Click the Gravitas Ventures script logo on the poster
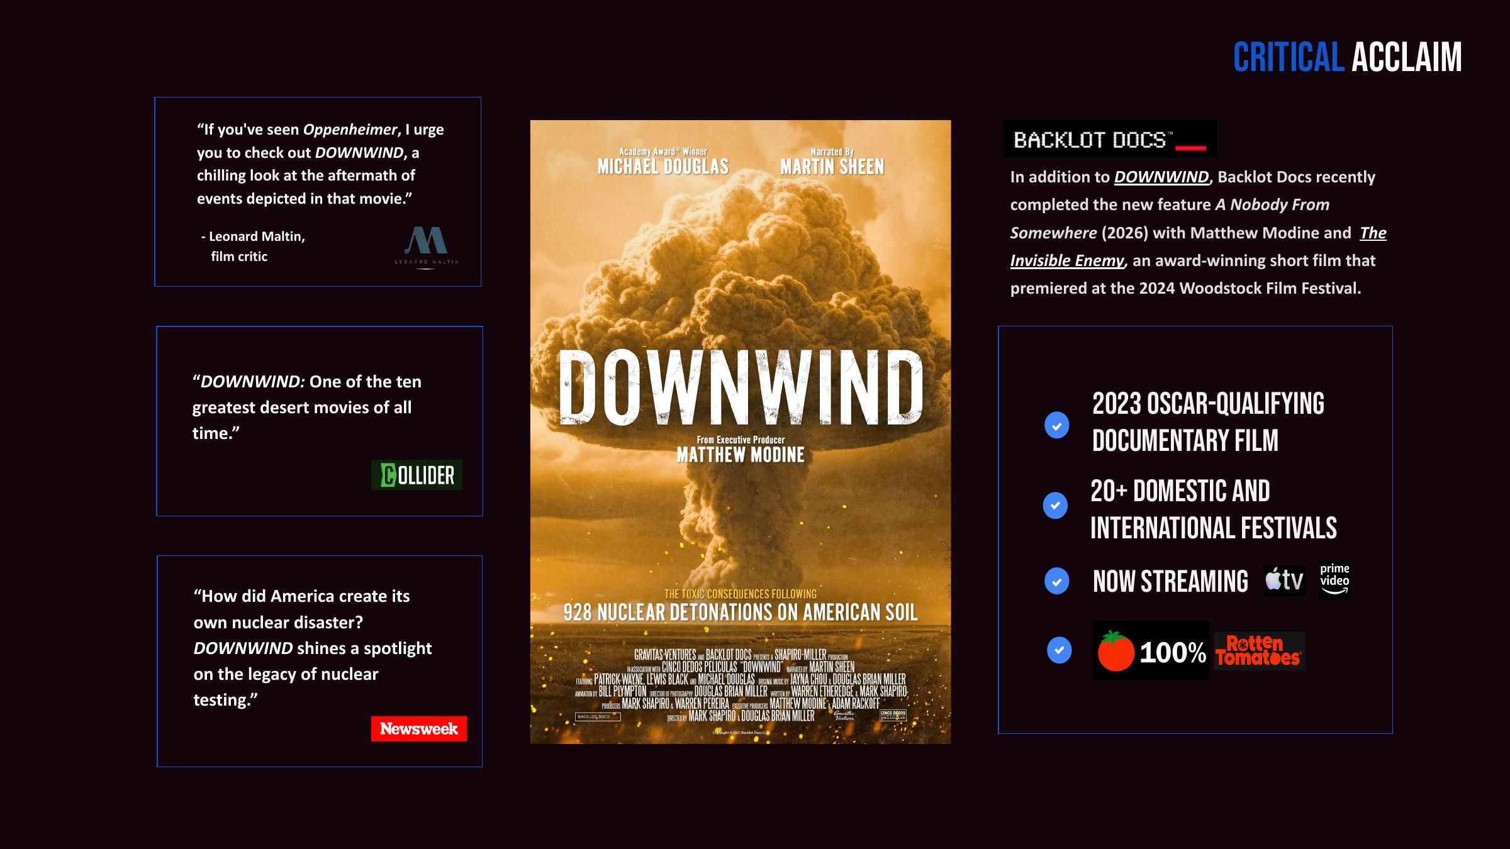Viewport: 1510px width, 849px height. pyautogui.click(x=844, y=716)
